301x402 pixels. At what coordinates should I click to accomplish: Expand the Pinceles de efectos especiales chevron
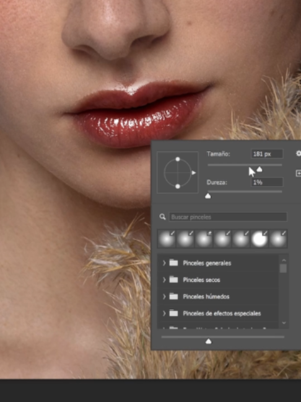(164, 313)
